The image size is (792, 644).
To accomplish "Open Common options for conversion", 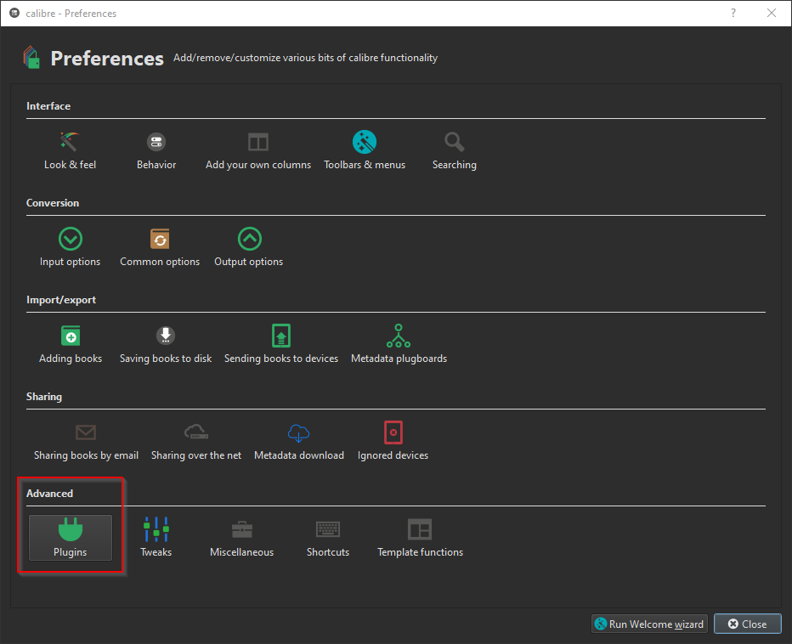I will click(x=160, y=247).
